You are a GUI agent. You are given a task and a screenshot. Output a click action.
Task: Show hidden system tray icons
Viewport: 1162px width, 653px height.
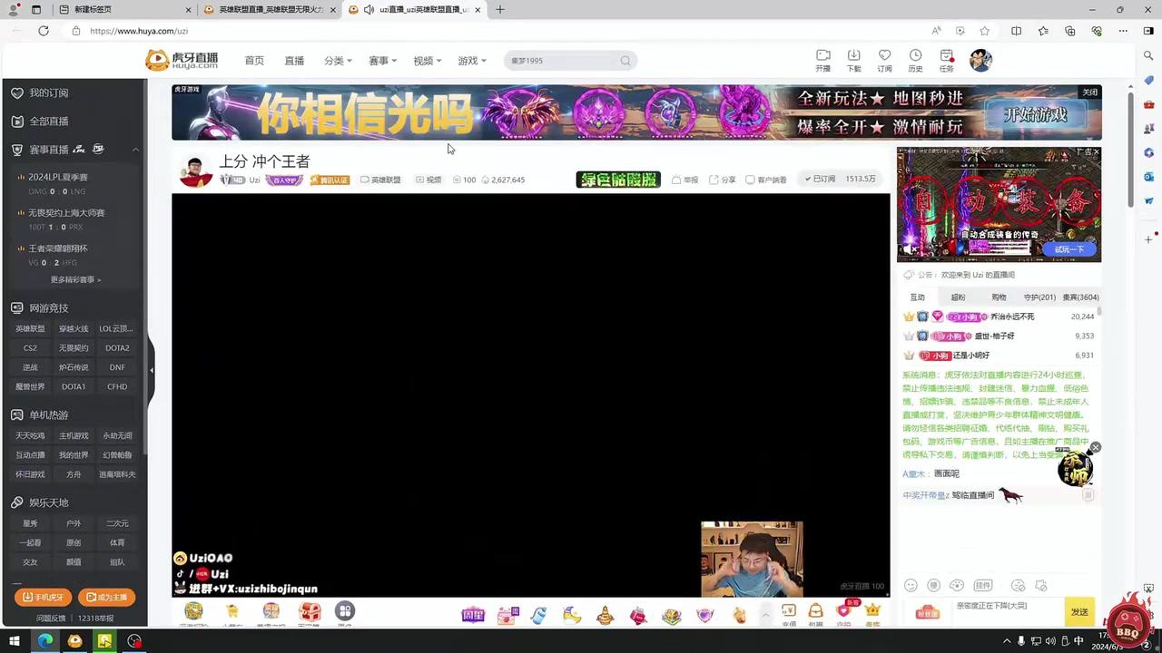coord(1006,641)
